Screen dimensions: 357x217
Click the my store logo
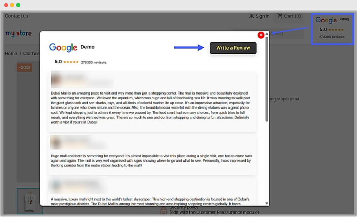(x=18, y=33)
